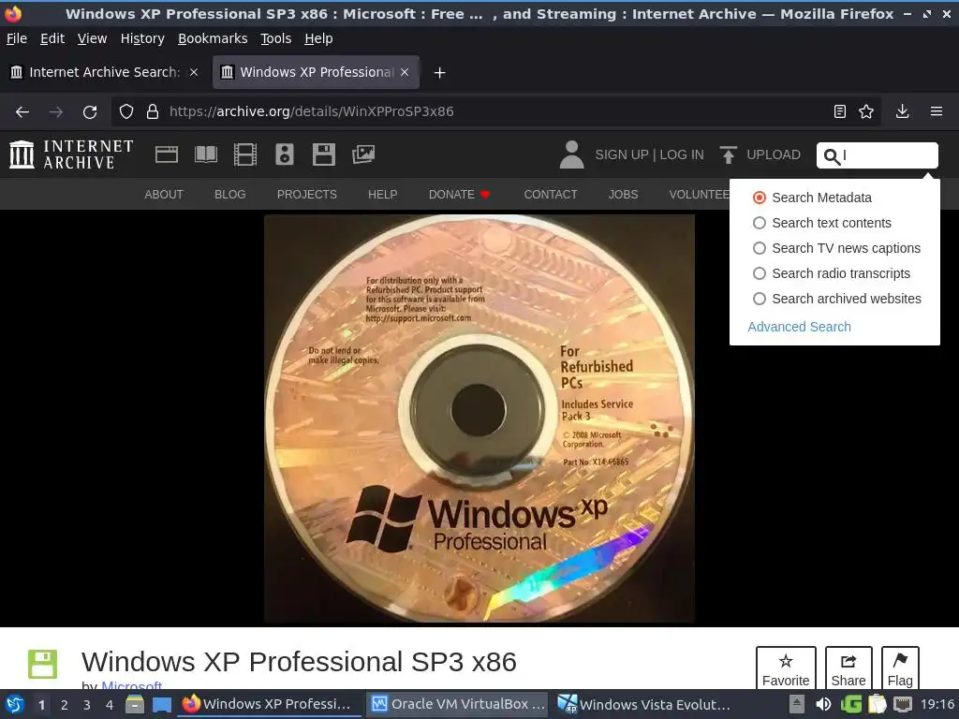This screenshot has width=959, height=719.
Task: Open the Edit menu
Action: (x=52, y=38)
